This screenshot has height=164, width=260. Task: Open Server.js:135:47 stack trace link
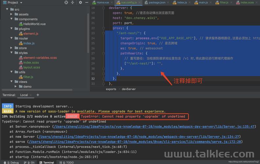[154, 127]
